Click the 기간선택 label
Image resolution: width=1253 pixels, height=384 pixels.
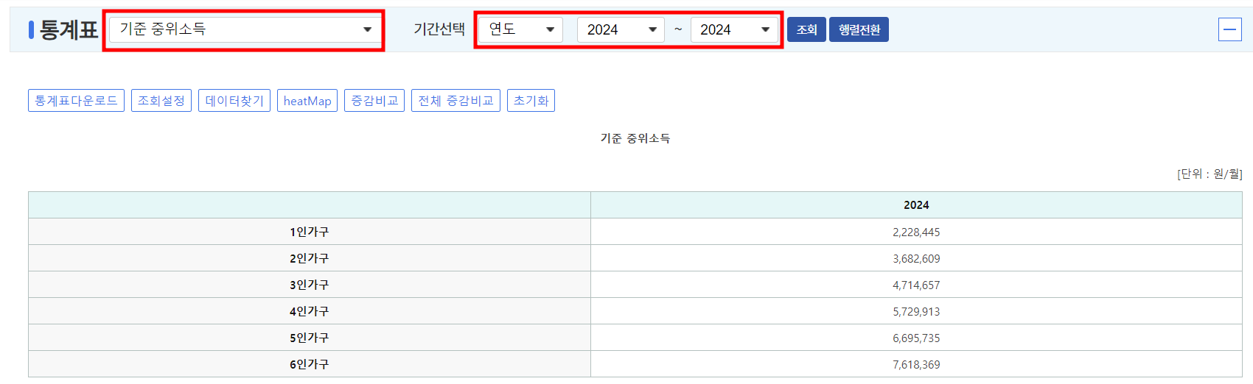pyautogui.click(x=439, y=29)
